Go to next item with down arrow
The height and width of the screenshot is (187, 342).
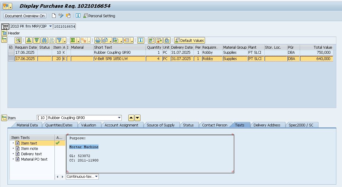[138, 118]
